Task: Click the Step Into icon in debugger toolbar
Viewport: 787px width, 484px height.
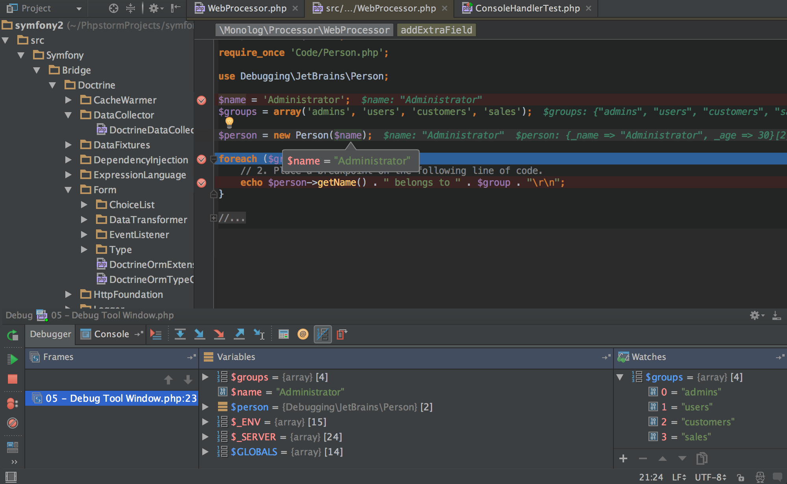Action: 200,334
